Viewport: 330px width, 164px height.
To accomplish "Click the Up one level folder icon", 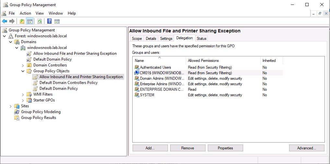I will click(22, 21).
